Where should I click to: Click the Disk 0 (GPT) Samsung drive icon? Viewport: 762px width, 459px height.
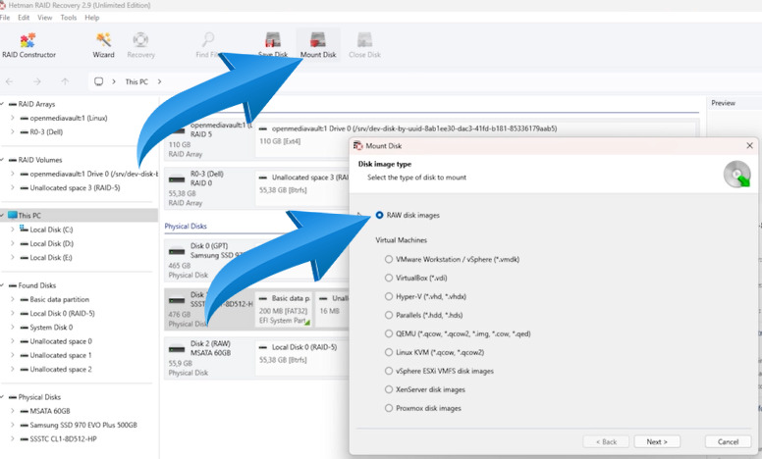pyautogui.click(x=177, y=251)
